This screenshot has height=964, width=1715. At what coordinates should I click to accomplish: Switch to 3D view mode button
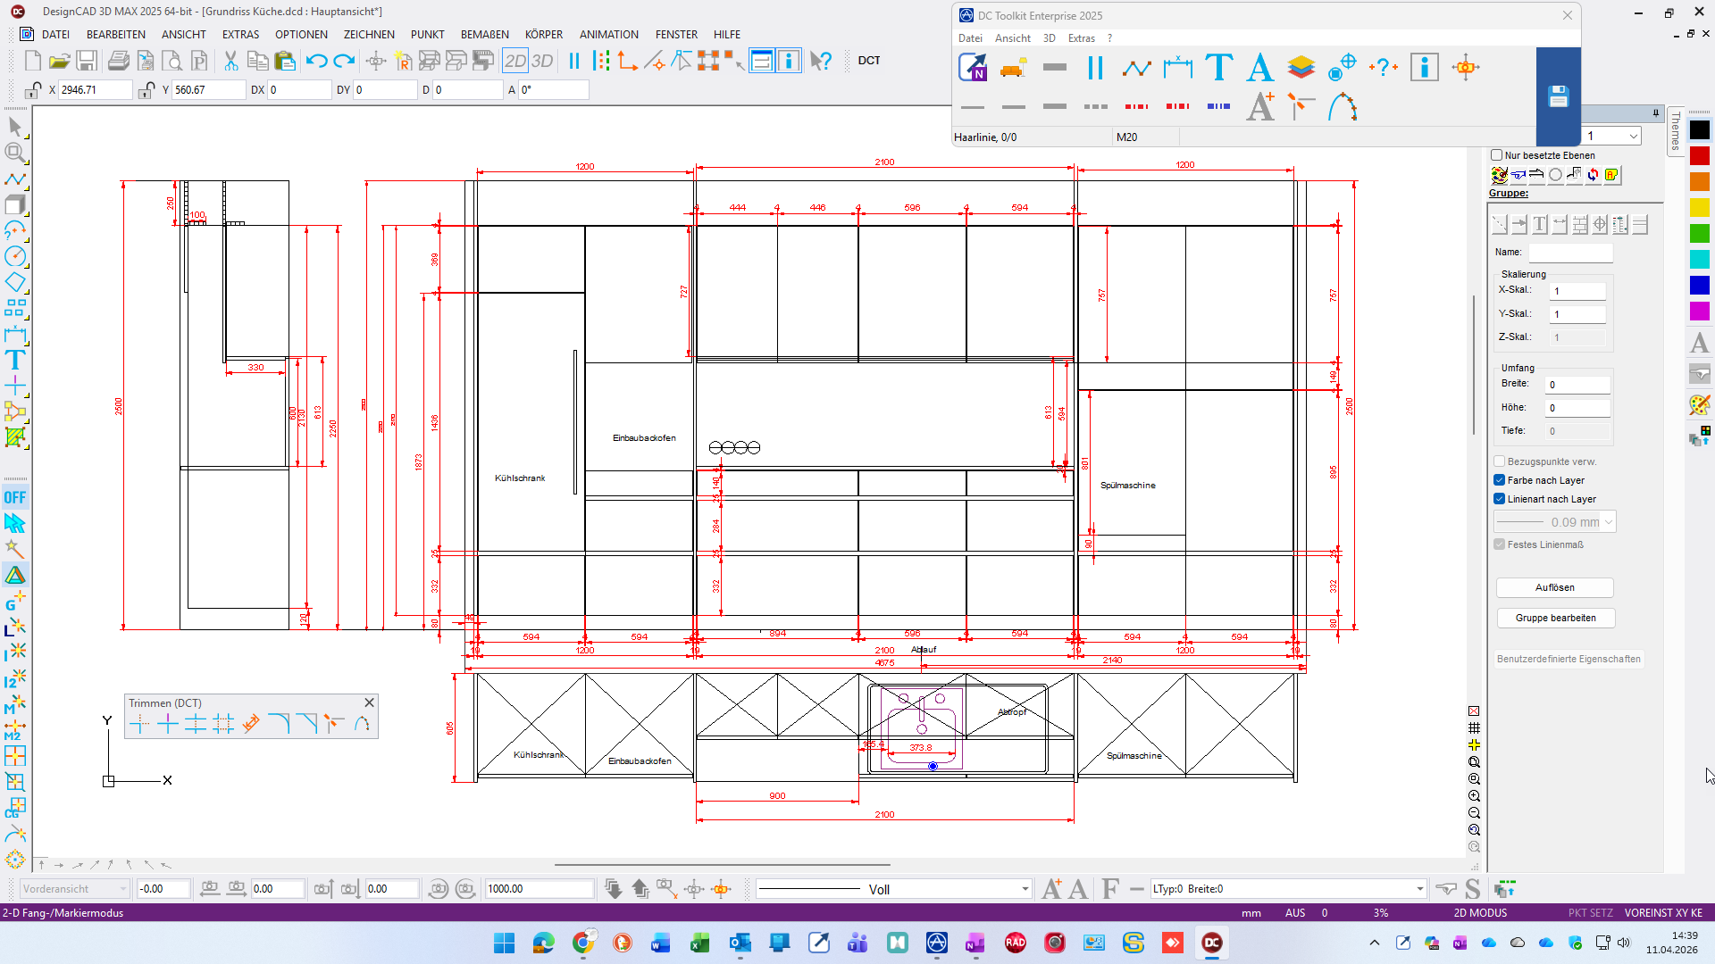[542, 61]
